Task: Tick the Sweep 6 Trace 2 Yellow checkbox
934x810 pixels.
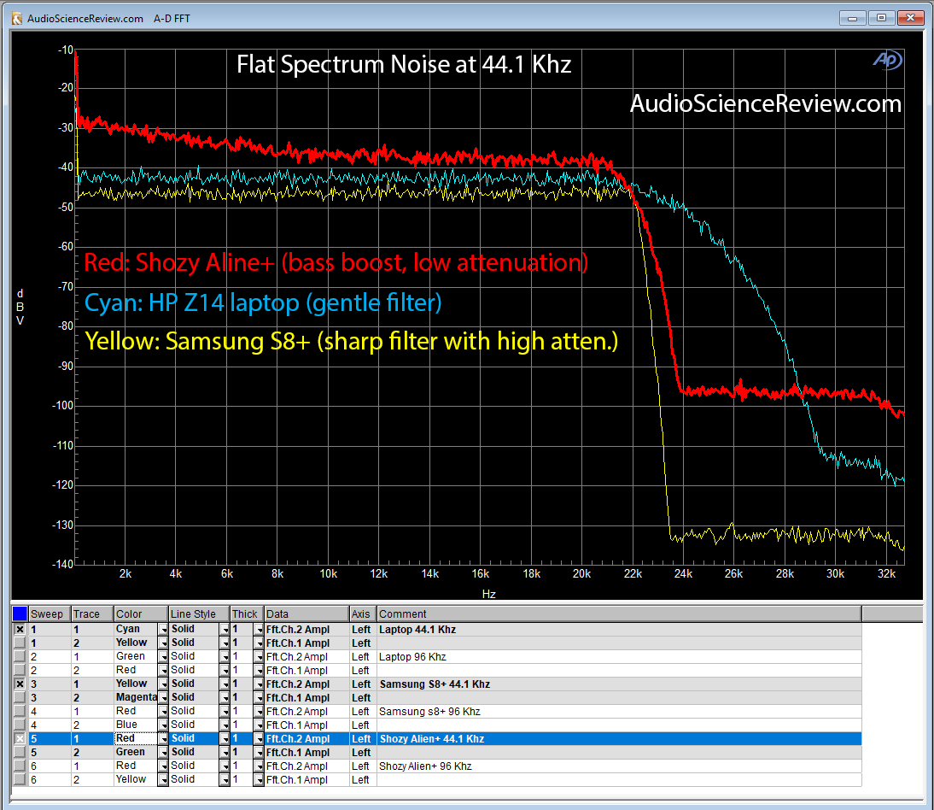Action: coord(20,780)
